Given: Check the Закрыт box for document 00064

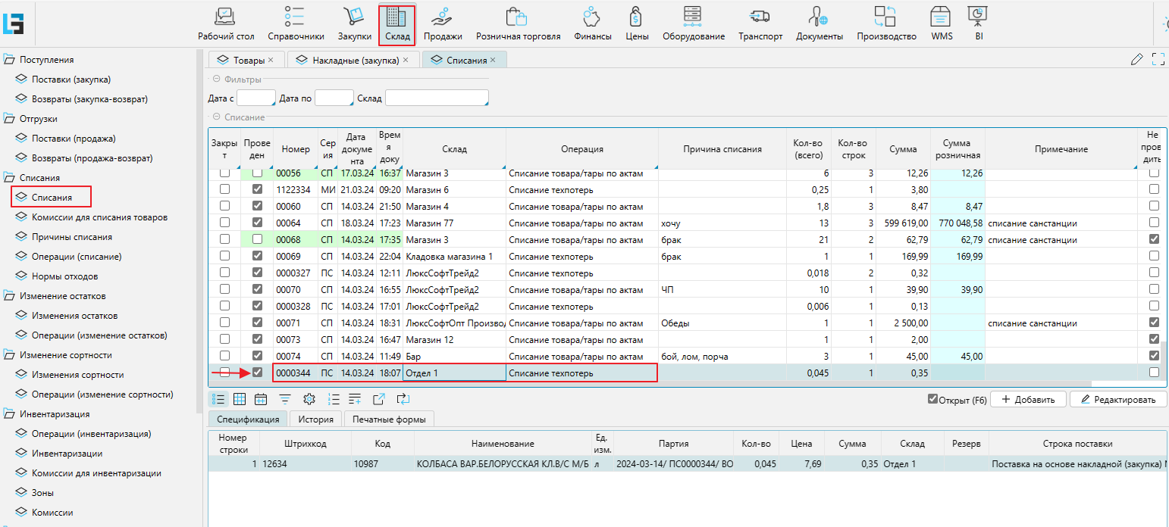Looking at the screenshot, I should pos(224,223).
